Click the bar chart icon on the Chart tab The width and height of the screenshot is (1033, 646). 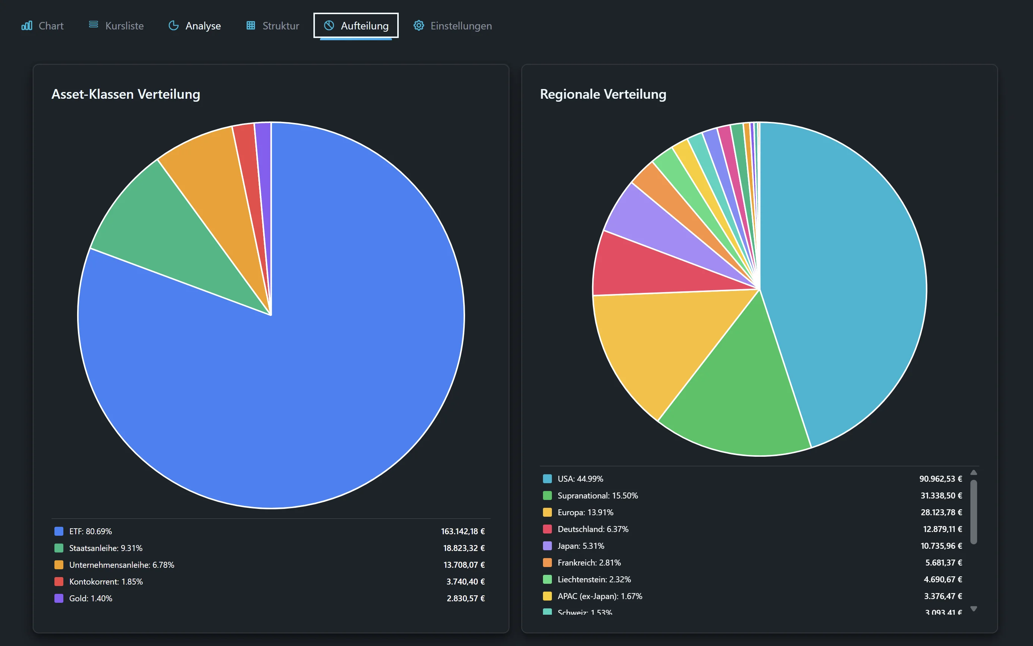pyautogui.click(x=27, y=26)
